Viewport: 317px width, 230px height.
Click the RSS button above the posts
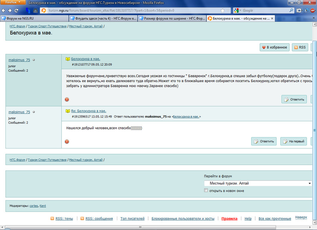[300, 47]
